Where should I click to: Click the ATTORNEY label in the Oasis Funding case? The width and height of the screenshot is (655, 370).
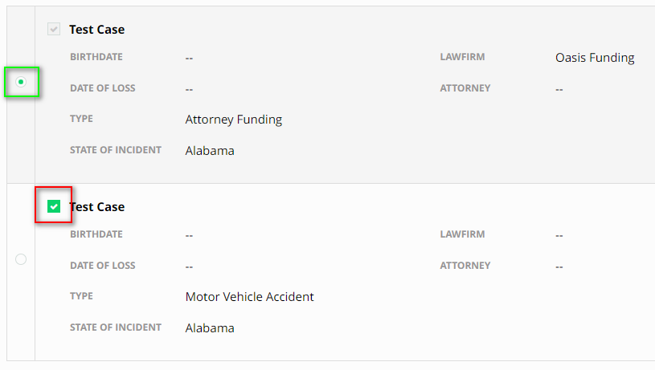tap(465, 88)
